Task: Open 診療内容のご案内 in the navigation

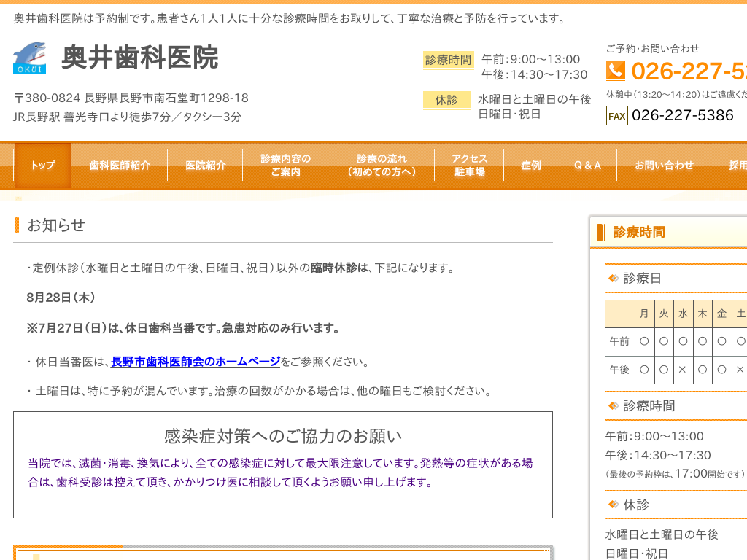Action: 285,166
